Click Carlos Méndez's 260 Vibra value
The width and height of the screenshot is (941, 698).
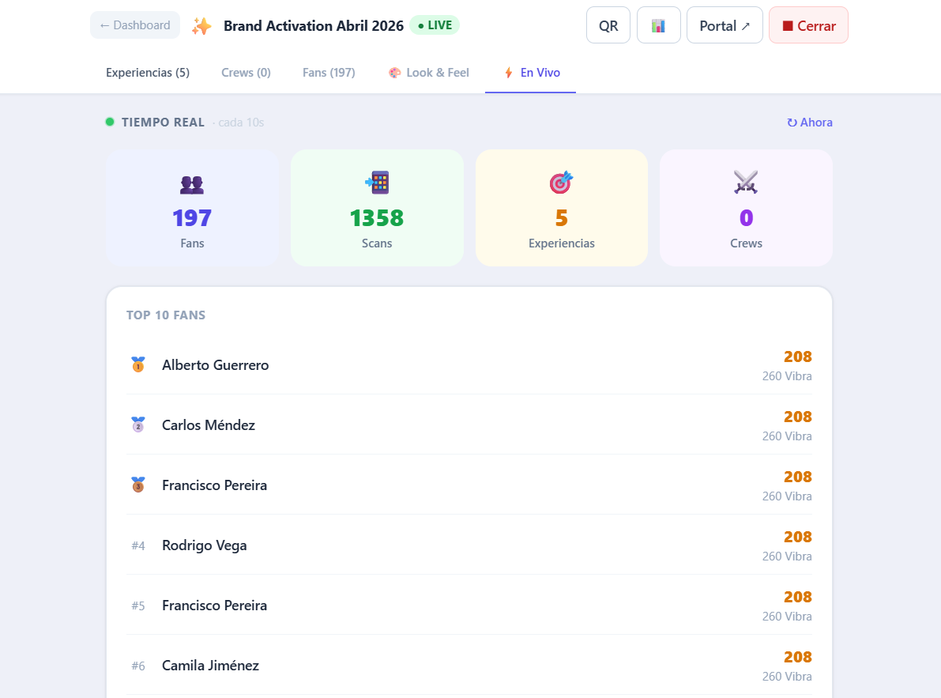(x=787, y=436)
